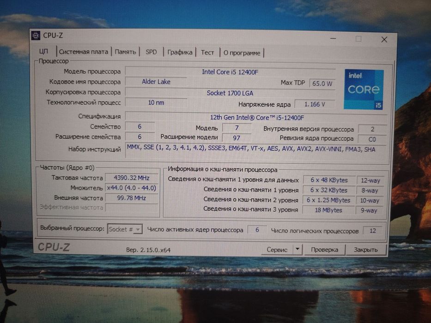Click the 10 nm technology value

click(156, 102)
